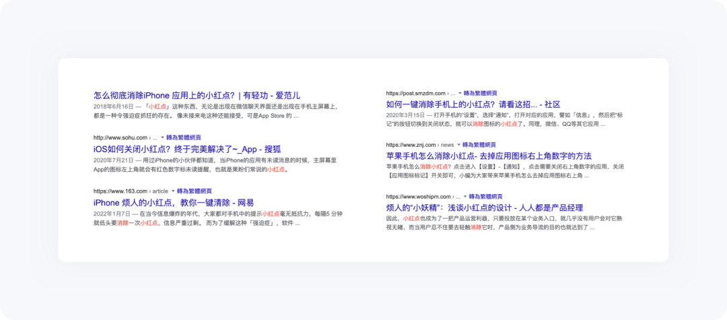
Task: Open the 爱范儿 iPhone 小红点 result title
Action: click(197, 96)
